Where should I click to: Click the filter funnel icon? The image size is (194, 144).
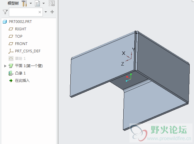click(x=5, y=12)
